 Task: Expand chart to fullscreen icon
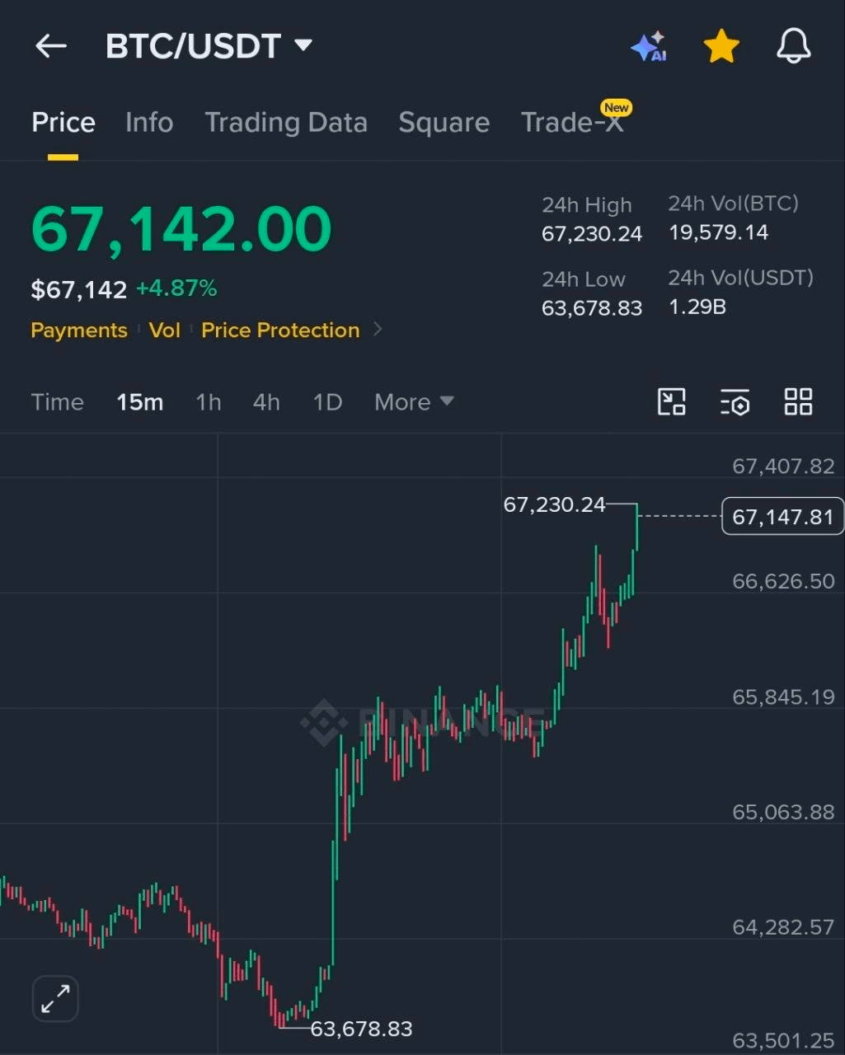pyautogui.click(x=55, y=999)
